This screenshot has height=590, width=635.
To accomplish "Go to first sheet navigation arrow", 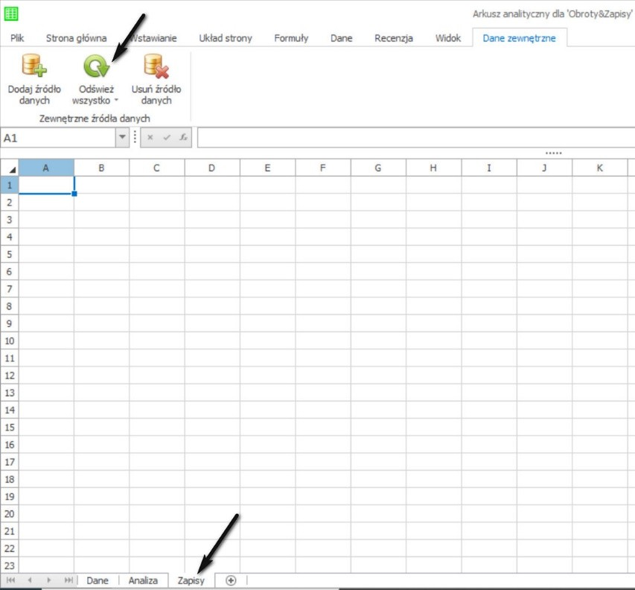I will [11, 580].
